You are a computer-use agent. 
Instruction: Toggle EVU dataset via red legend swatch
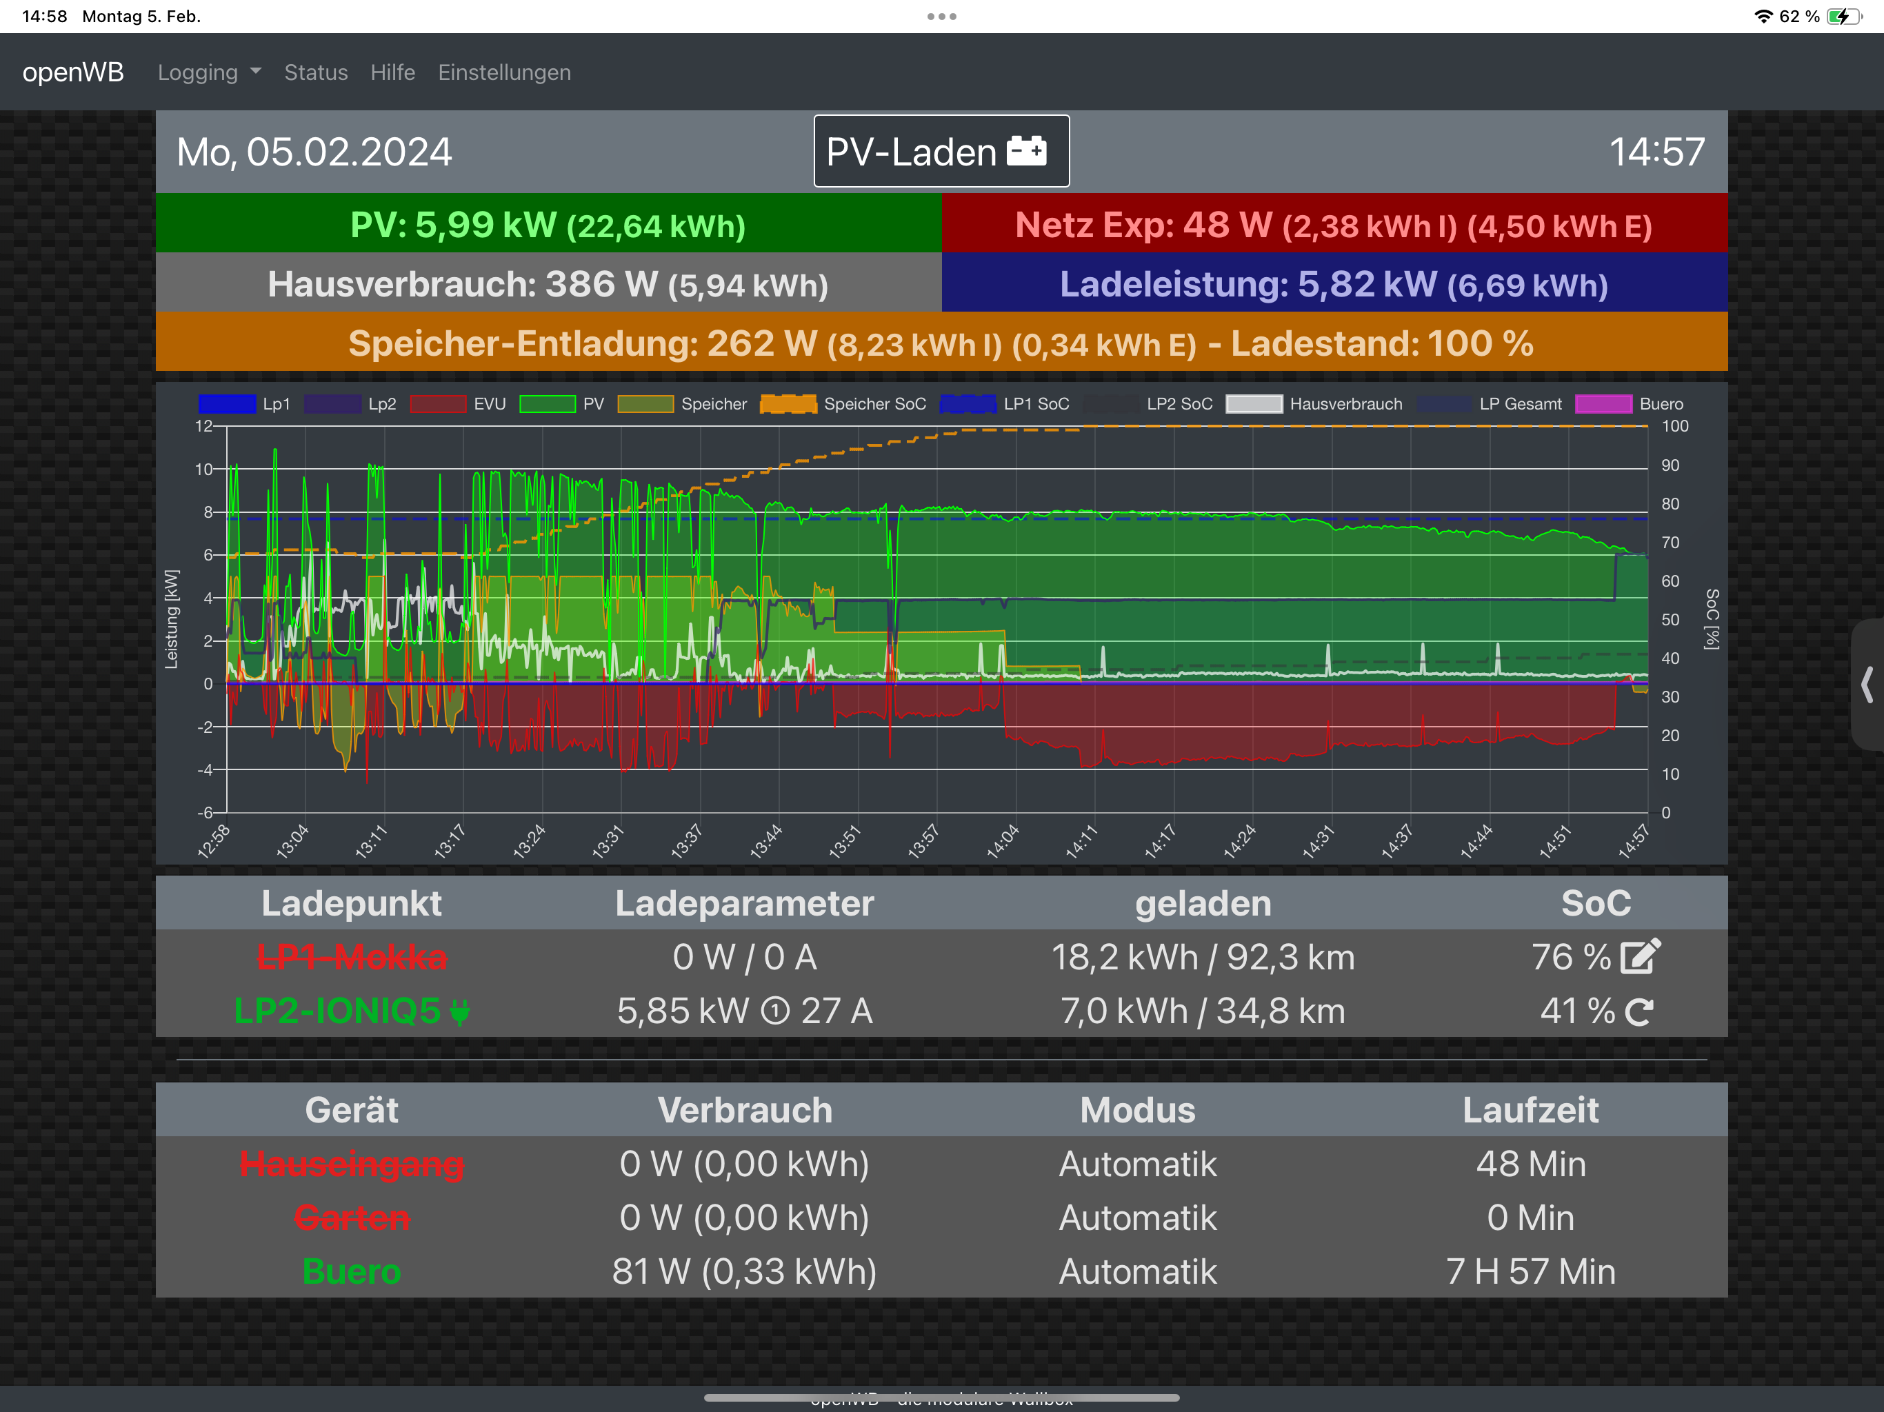click(438, 403)
